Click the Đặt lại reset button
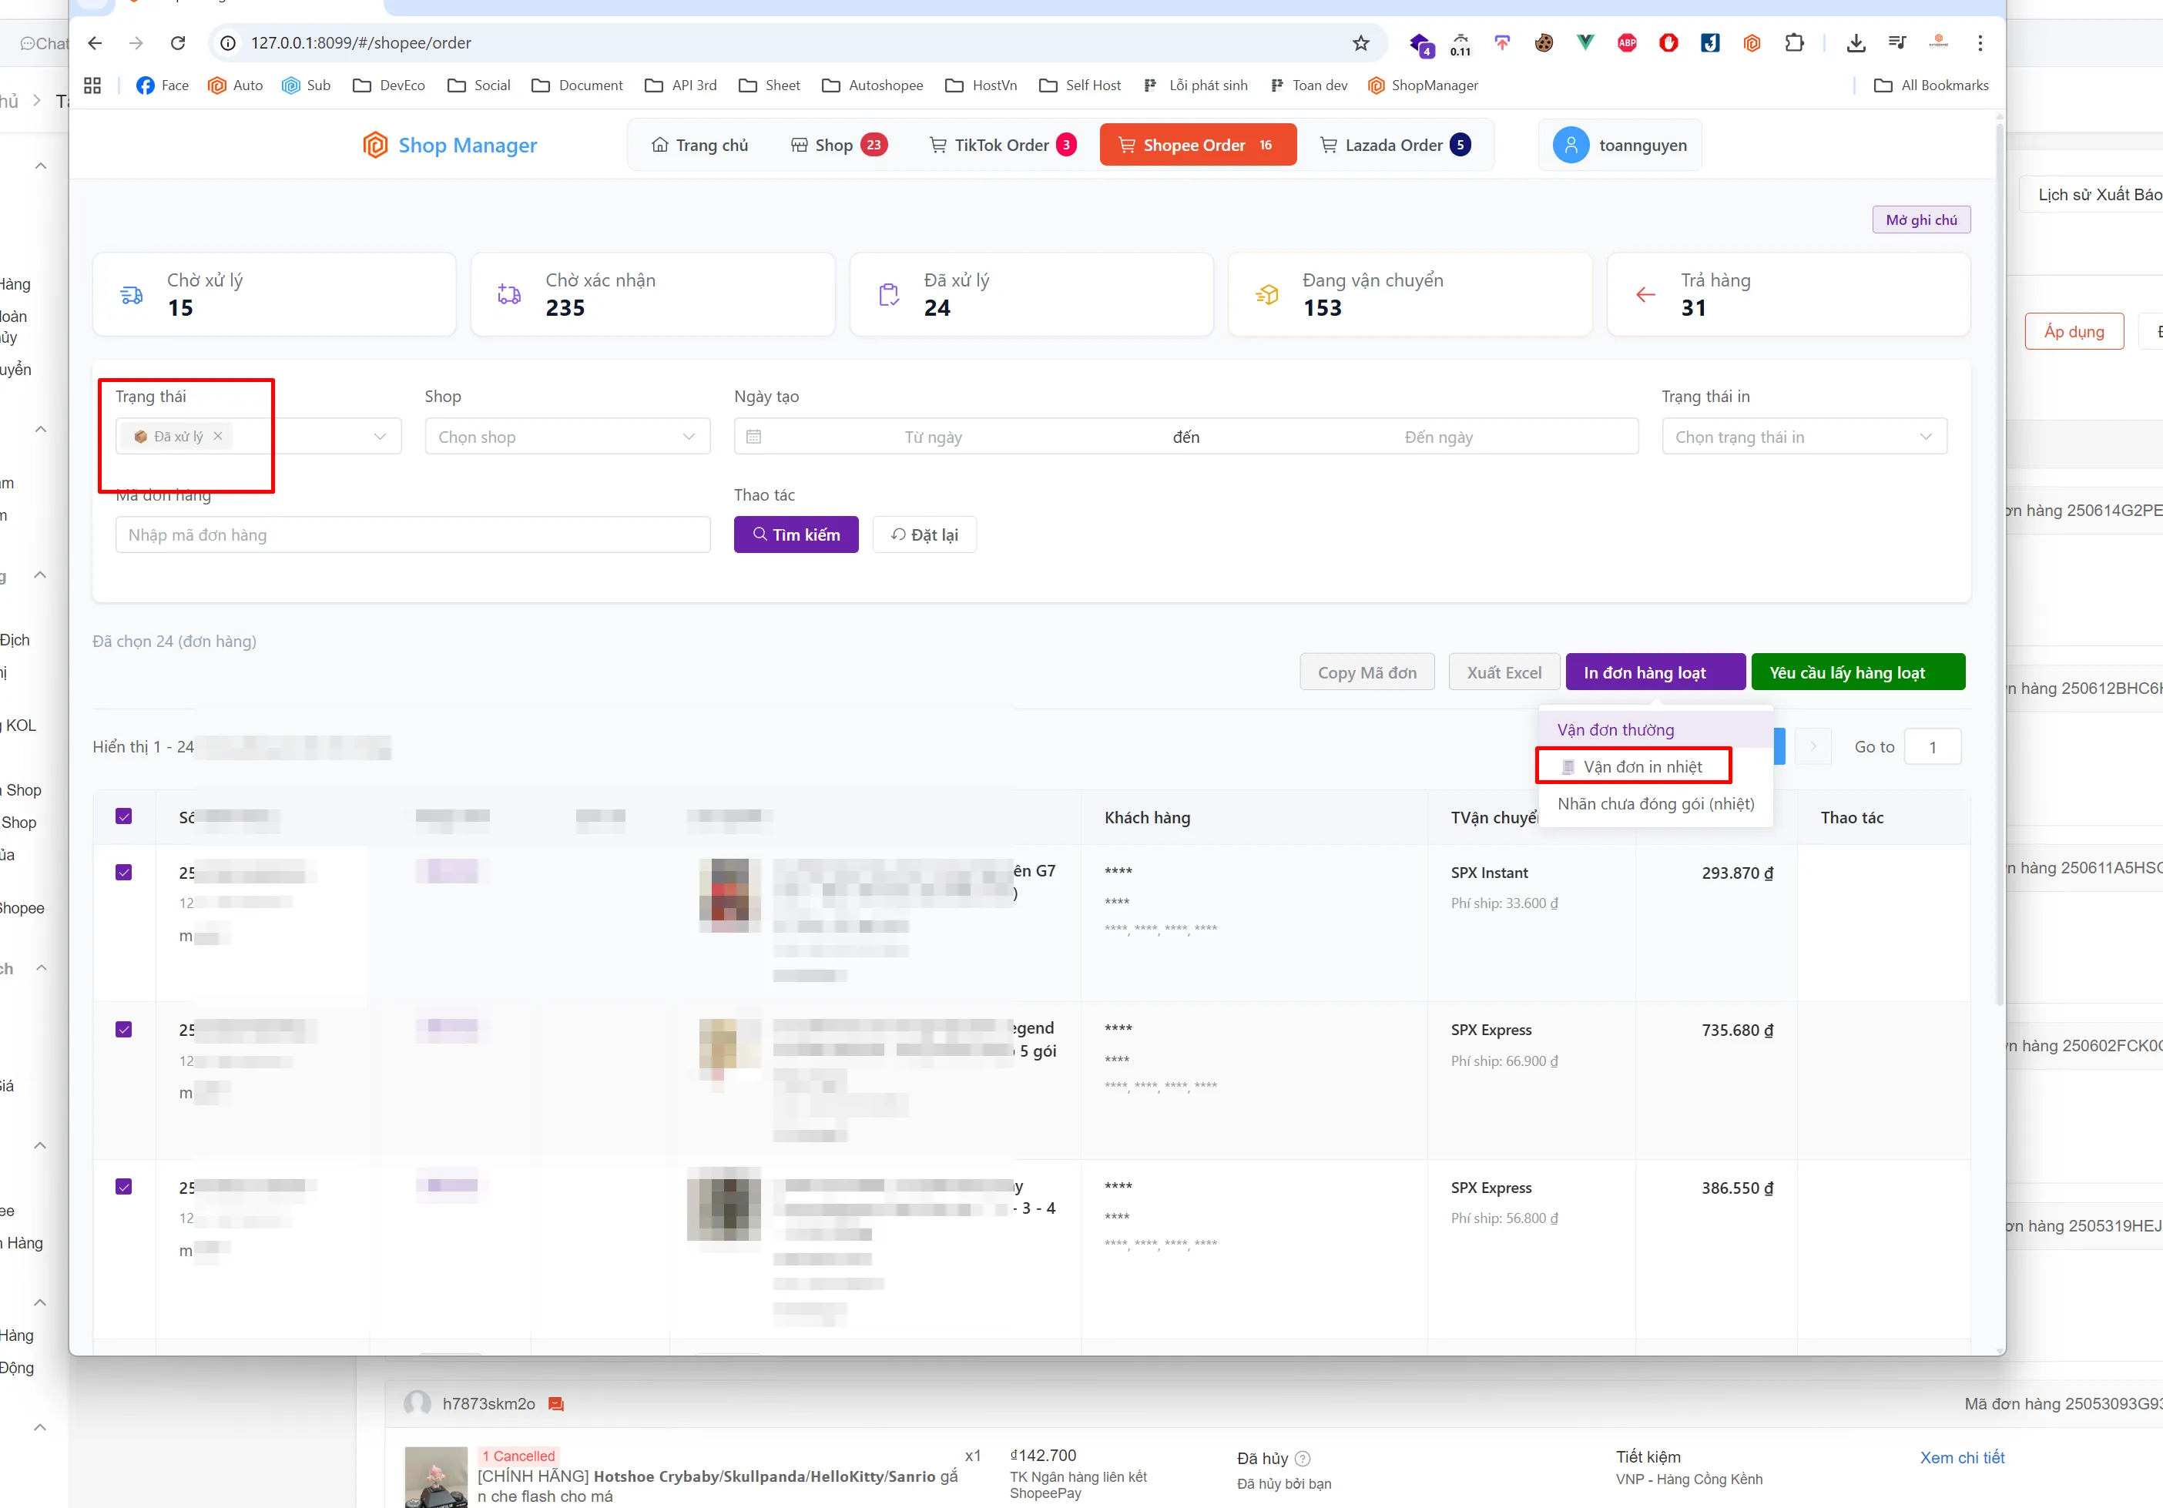This screenshot has height=1508, width=2163. [x=924, y=535]
